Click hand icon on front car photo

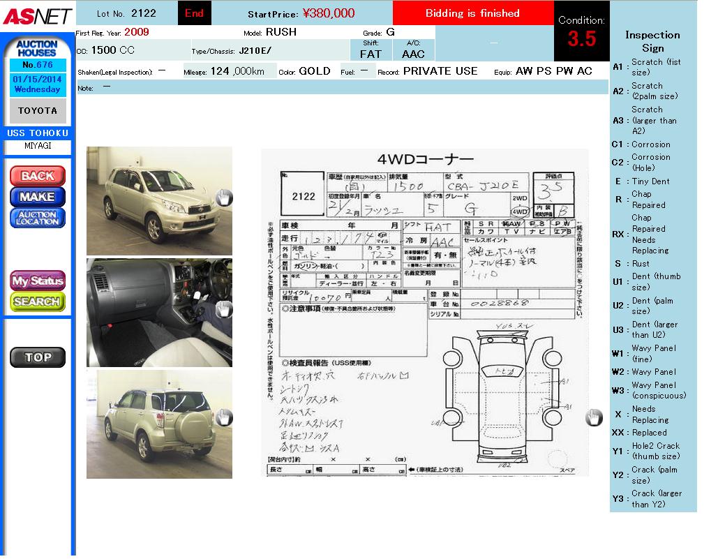pyautogui.click(x=223, y=198)
